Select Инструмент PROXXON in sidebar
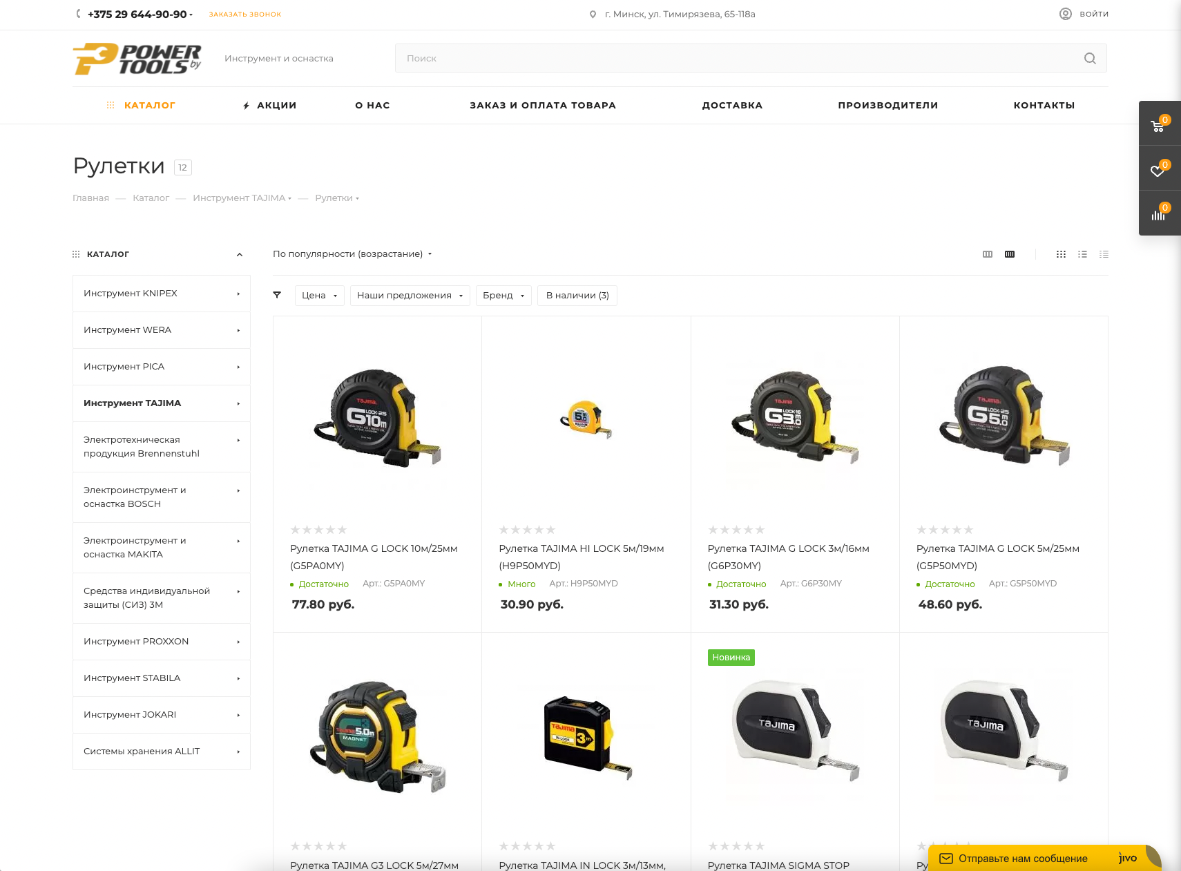The image size is (1181, 871). [162, 642]
